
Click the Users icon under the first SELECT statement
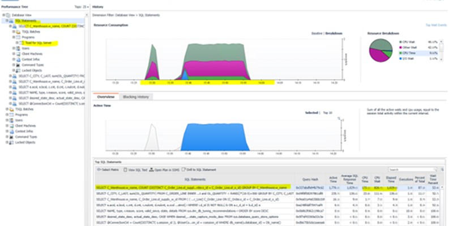point(18,49)
